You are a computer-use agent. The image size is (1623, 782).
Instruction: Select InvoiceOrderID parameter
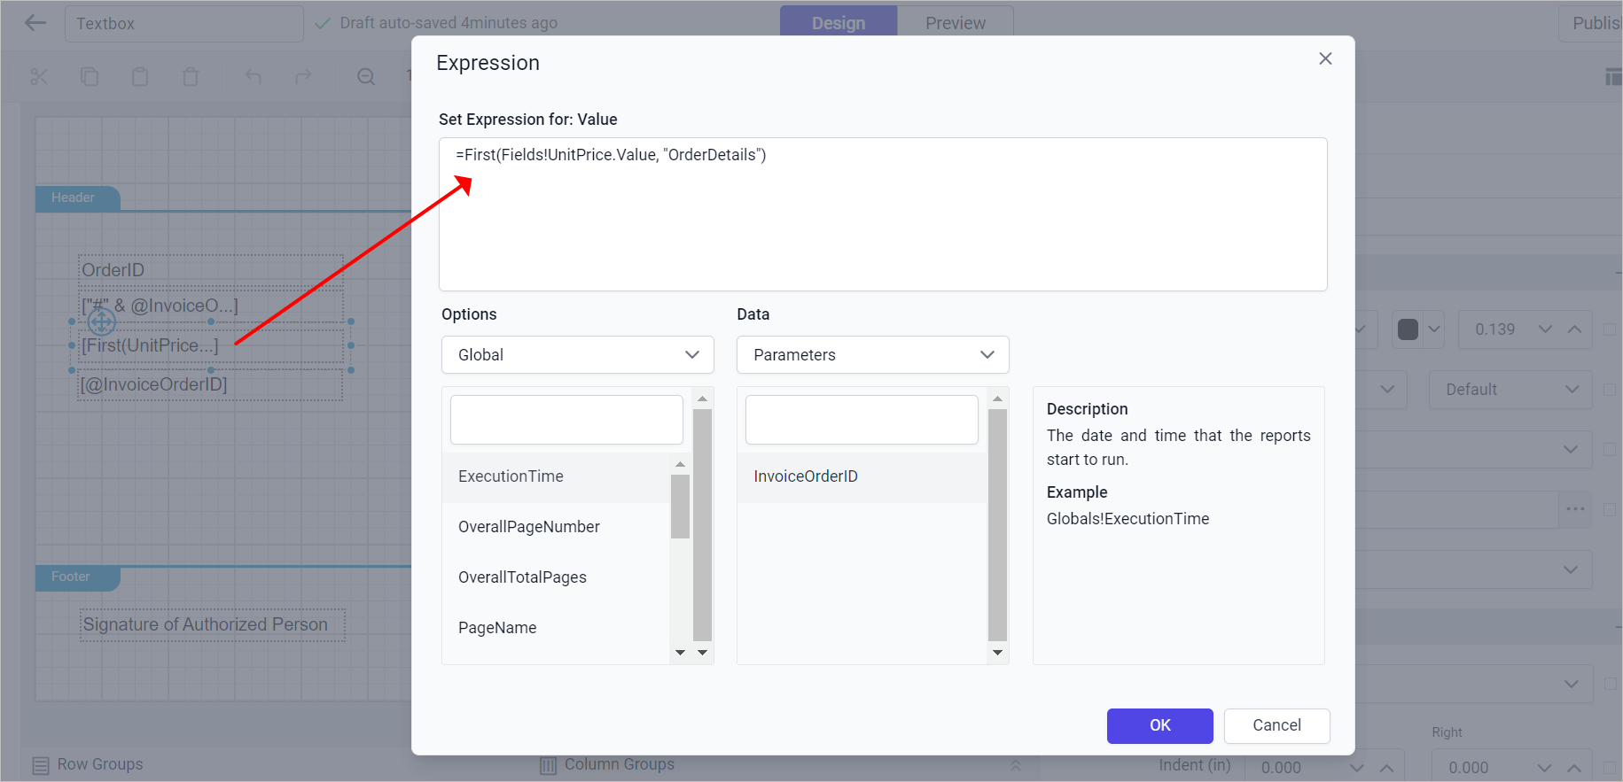pos(862,476)
